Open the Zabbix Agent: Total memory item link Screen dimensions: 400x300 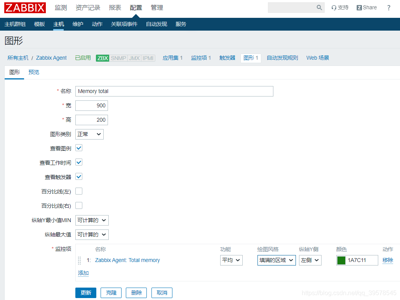click(x=127, y=260)
